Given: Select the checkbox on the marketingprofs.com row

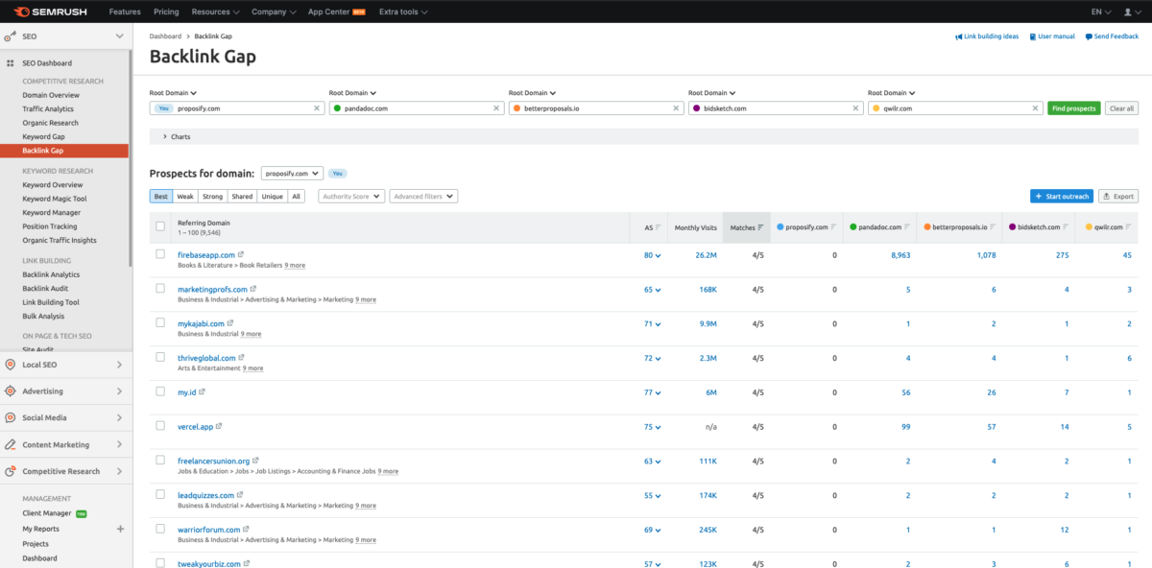Looking at the screenshot, I should coord(160,289).
